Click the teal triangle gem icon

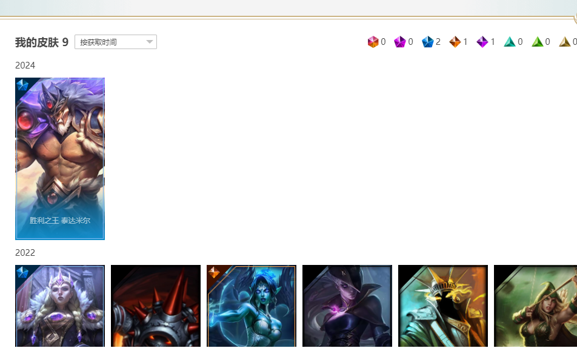click(510, 42)
